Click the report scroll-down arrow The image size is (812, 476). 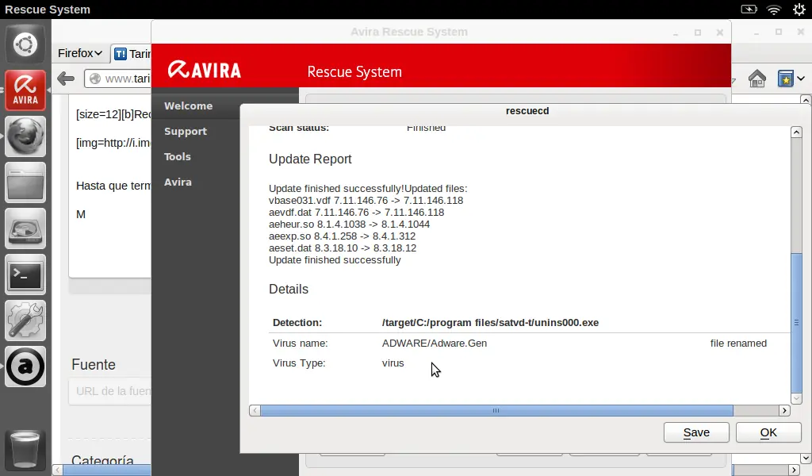pos(796,398)
